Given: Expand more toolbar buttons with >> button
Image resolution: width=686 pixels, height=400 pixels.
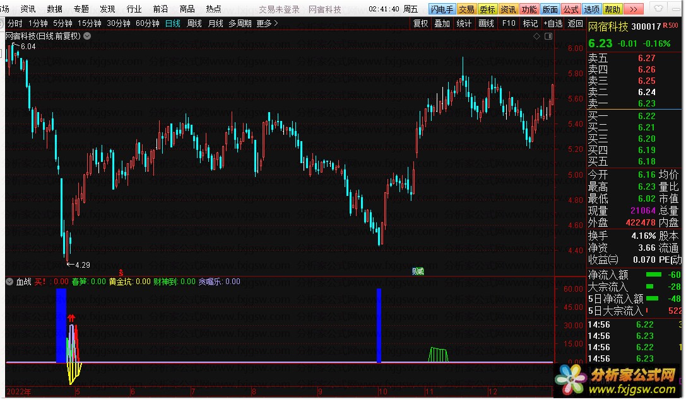Looking at the screenshot, I should click(x=633, y=9).
